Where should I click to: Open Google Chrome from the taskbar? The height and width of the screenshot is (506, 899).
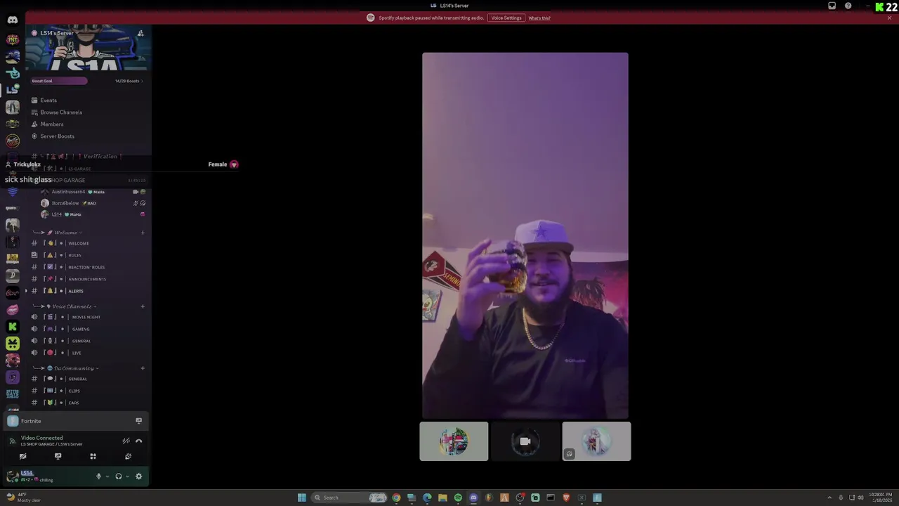coord(396,498)
